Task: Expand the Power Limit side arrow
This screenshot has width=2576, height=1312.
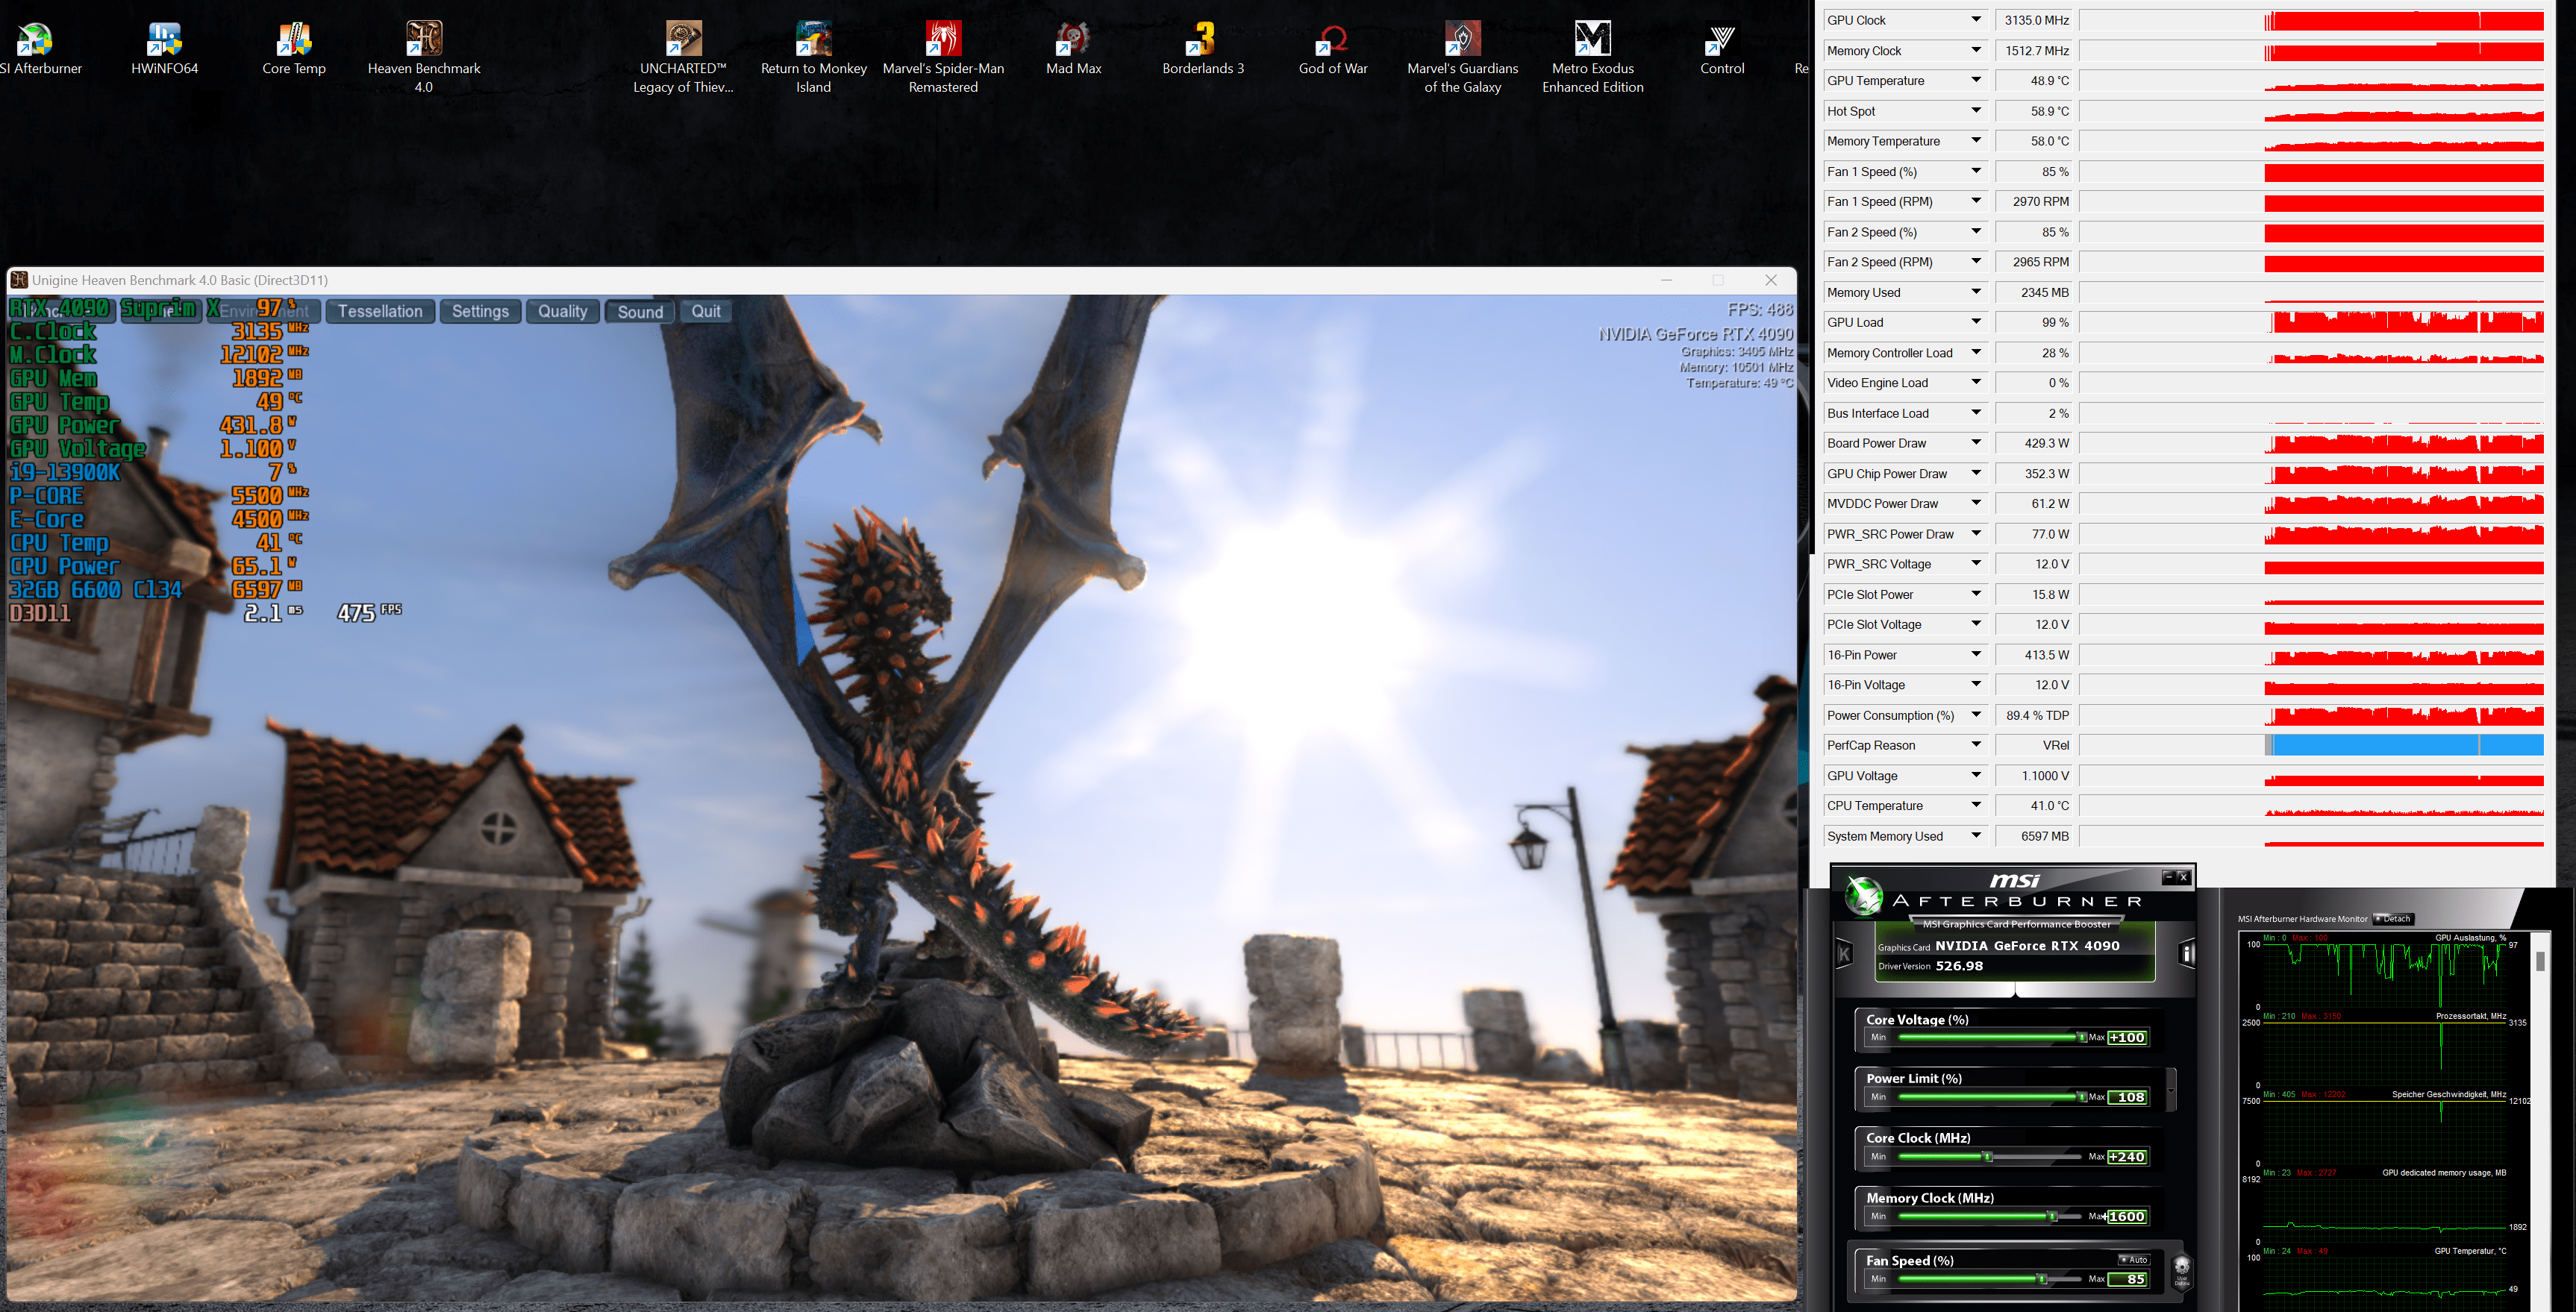Action: click(x=2171, y=1089)
